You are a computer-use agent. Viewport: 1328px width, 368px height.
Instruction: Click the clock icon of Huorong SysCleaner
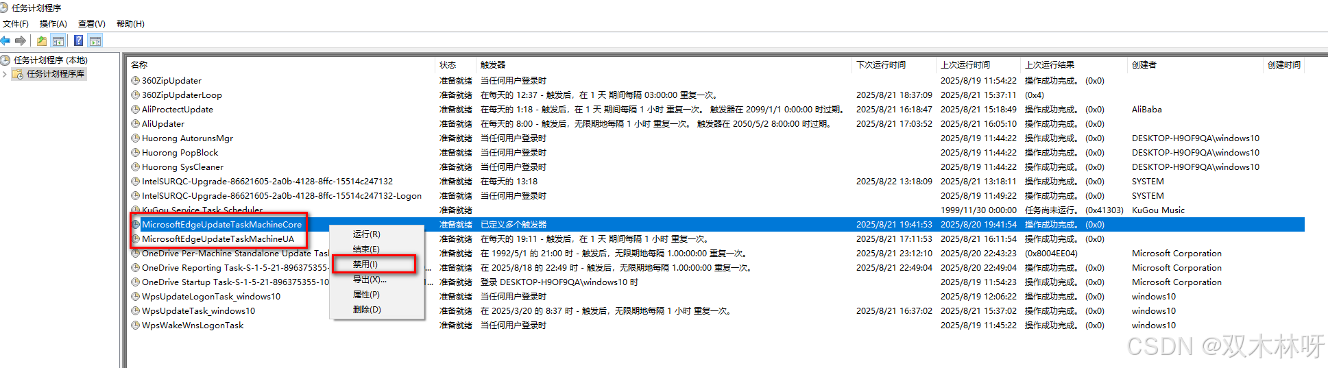pyautogui.click(x=136, y=167)
